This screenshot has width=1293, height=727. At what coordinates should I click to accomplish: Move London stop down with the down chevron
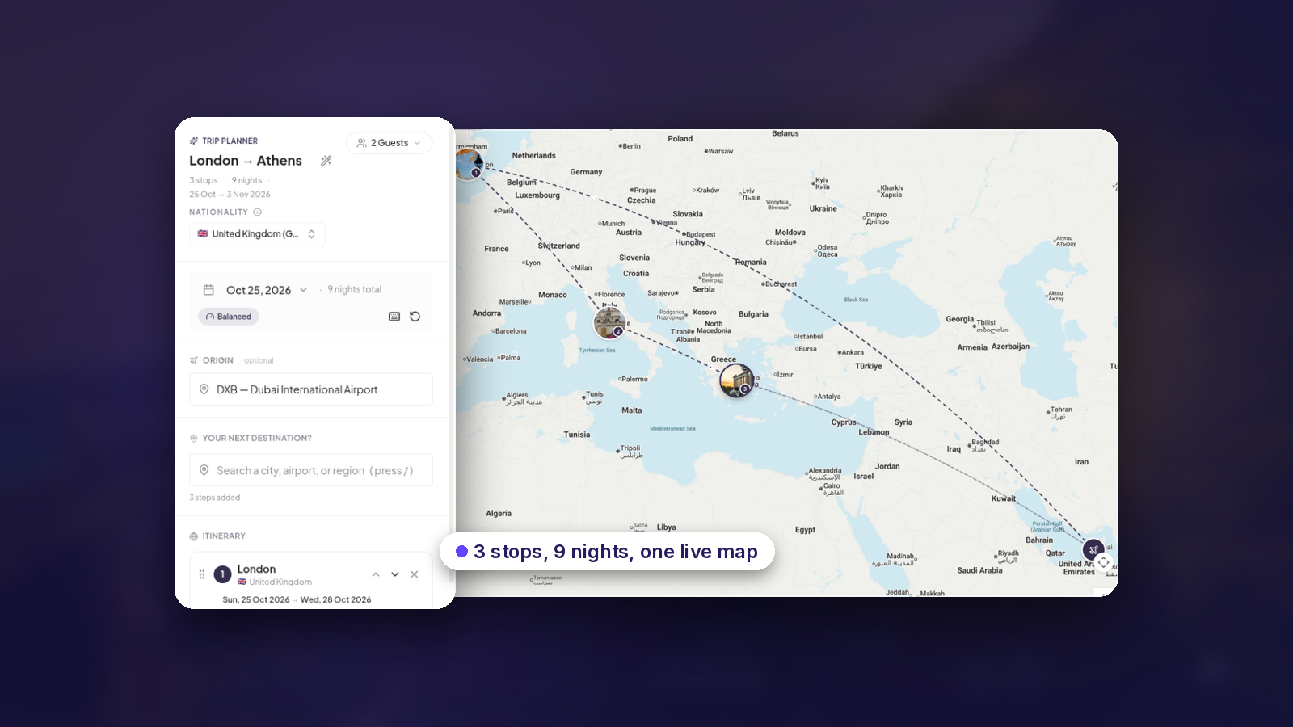(395, 574)
